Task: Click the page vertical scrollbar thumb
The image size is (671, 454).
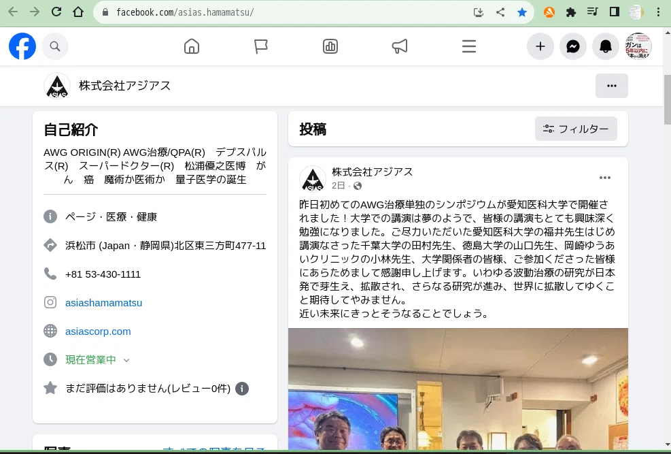Action: tap(667, 99)
